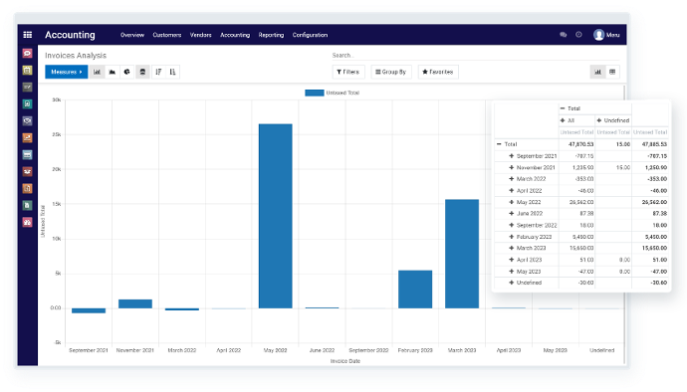Open the dark red handshake icon in sidebar

tap(27, 172)
